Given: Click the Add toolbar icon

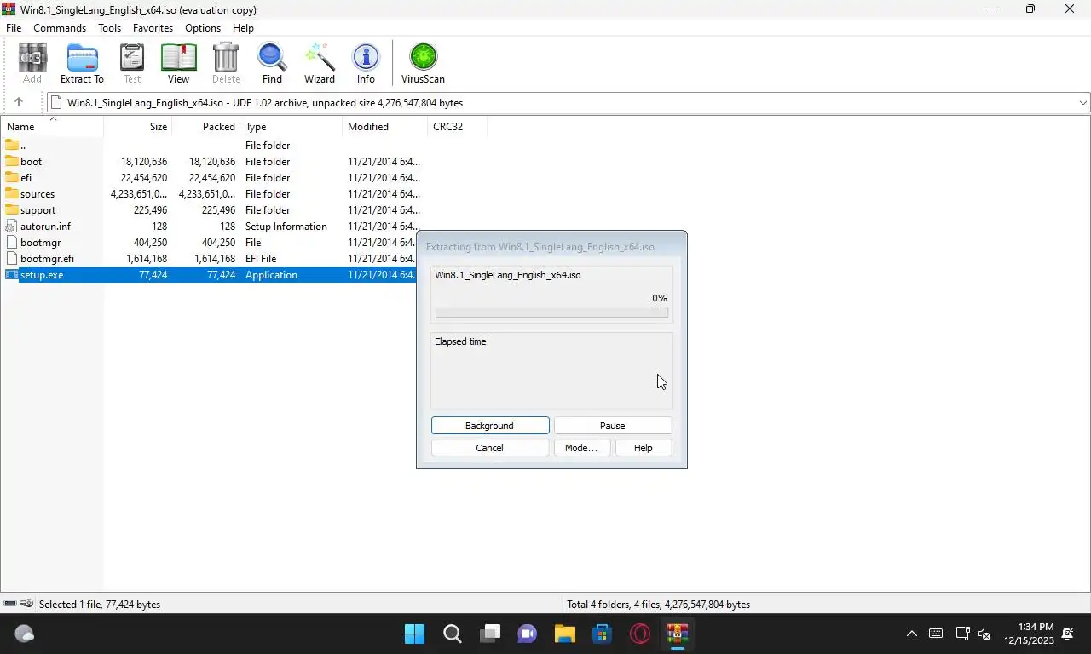Looking at the screenshot, I should [x=32, y=64].
